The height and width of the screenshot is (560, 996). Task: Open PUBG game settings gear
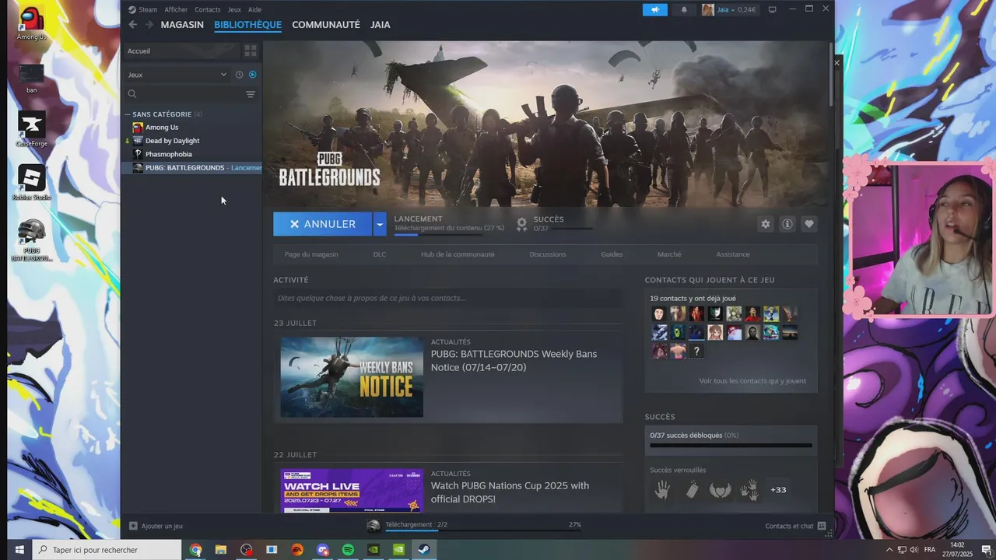[766, 224]
